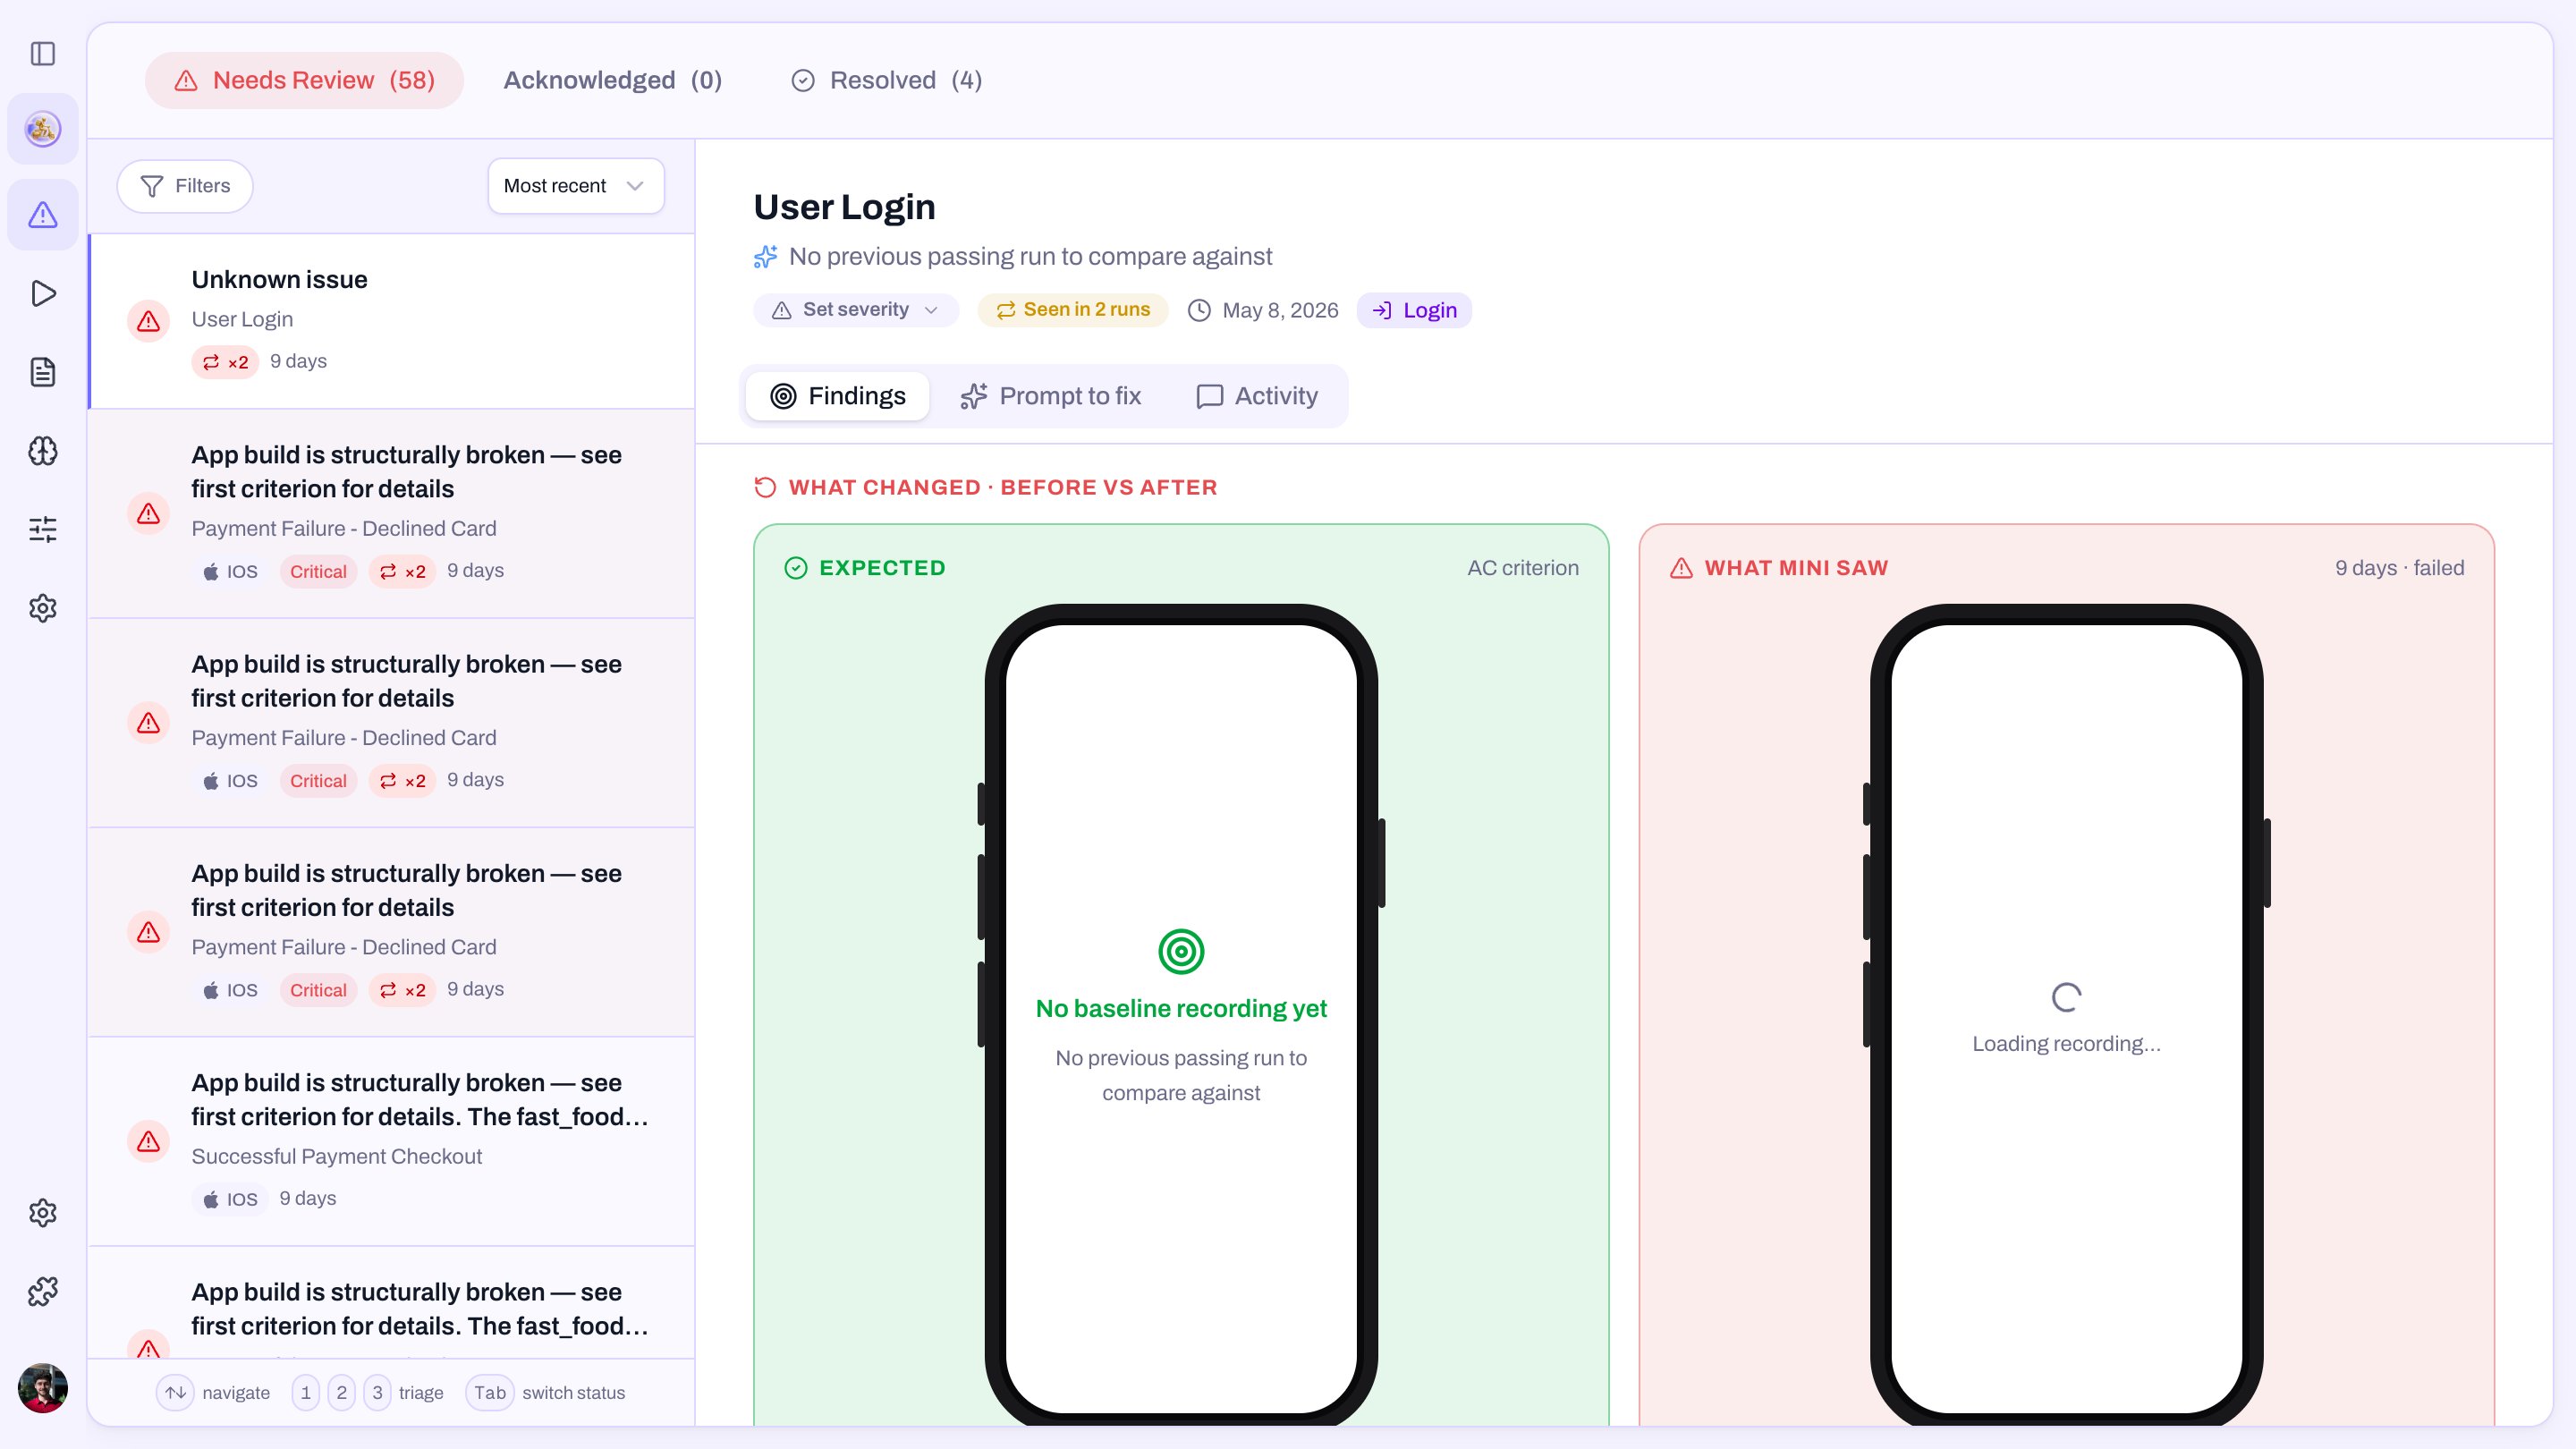Open the sliders configuration sidebar icon
2576x1449 pixels.
click(43, 529)
